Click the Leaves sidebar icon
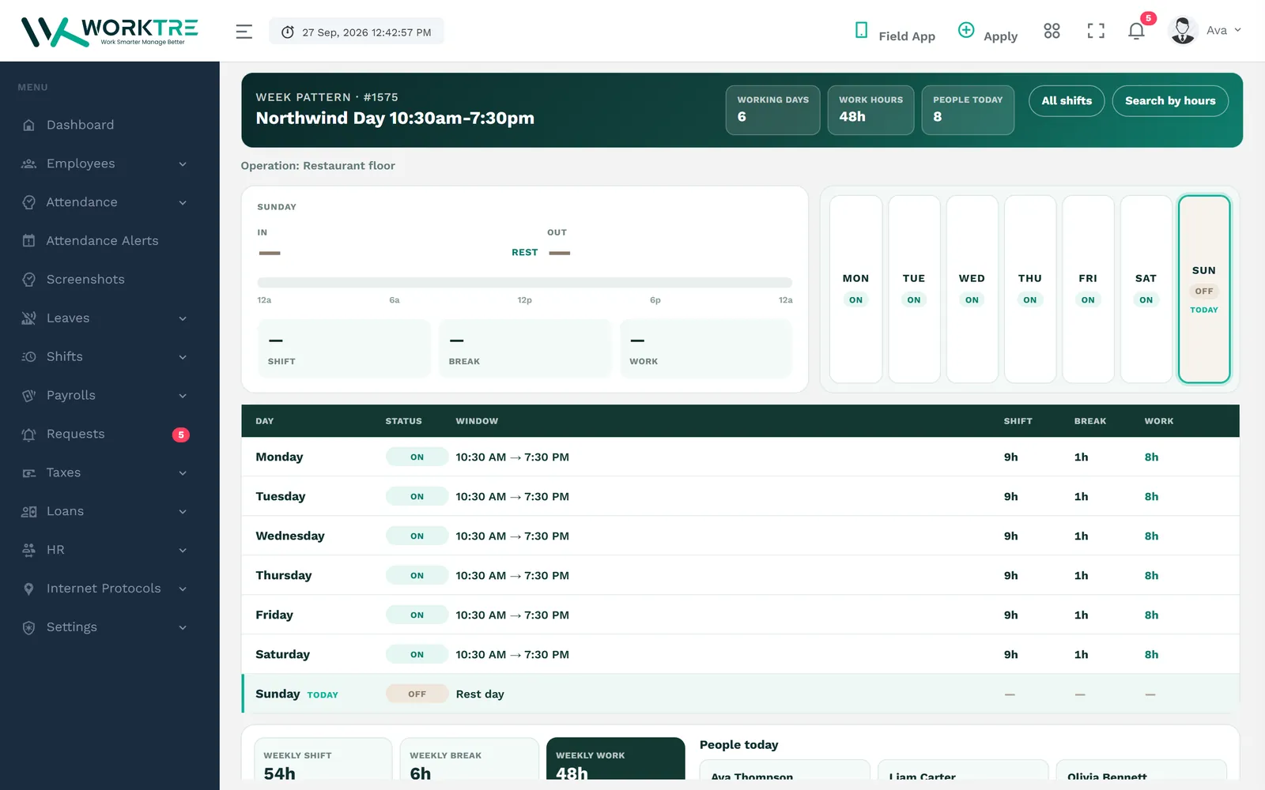Viewport: 1265px width, 790px height. pos(29,318)
